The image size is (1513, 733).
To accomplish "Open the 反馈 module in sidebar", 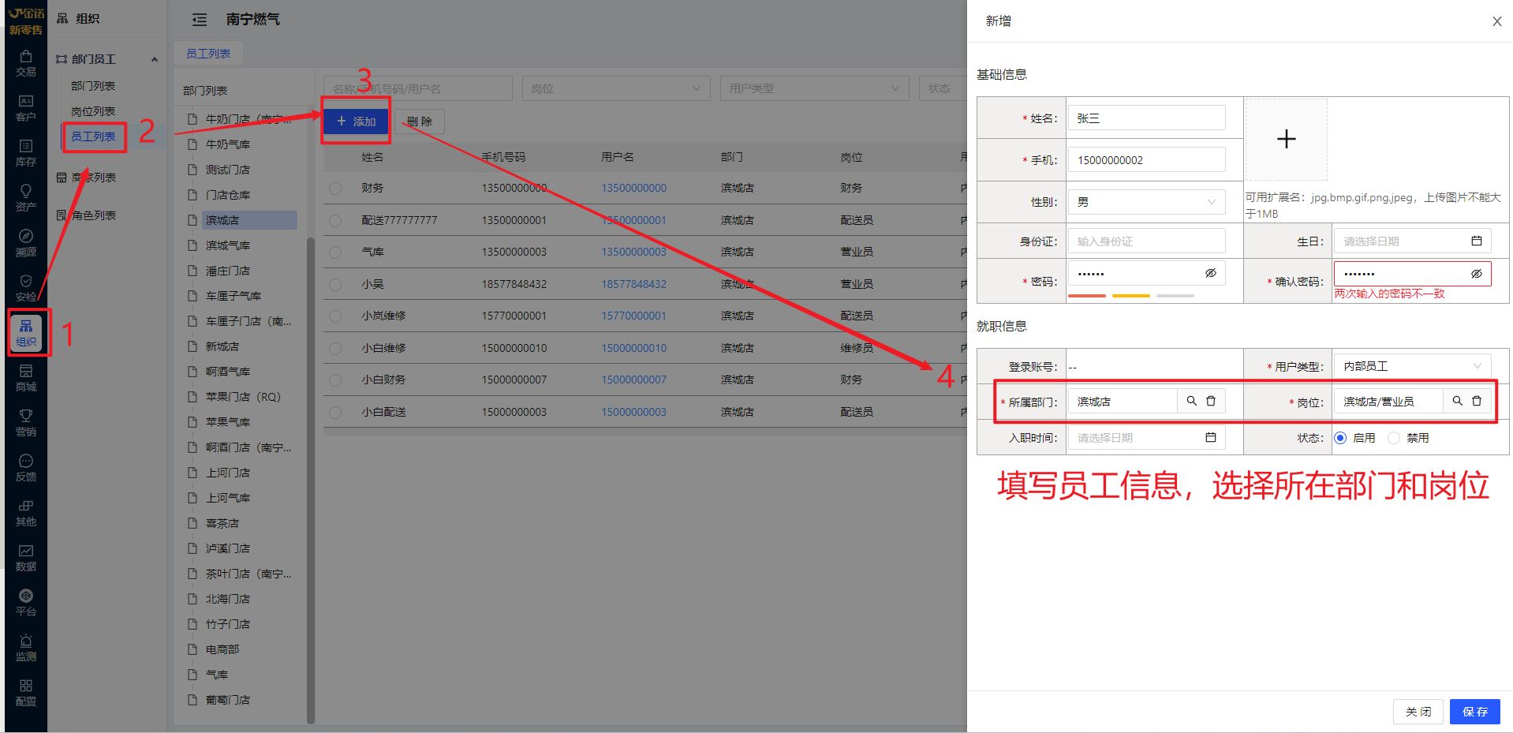I will point(26,468).
